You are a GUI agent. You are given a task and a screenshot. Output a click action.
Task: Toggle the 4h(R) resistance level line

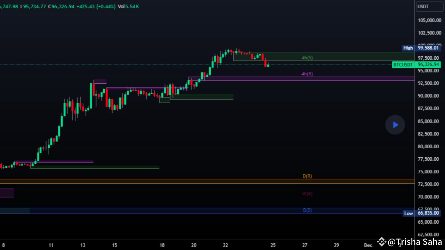pyautogui.click(x=307, y=74)
